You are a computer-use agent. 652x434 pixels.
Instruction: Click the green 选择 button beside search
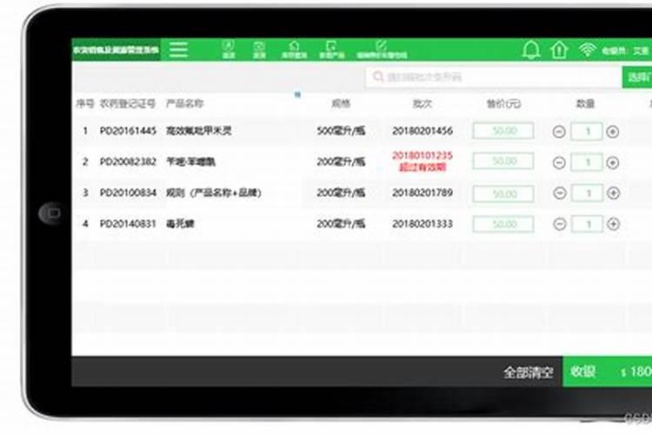(637, 77)
